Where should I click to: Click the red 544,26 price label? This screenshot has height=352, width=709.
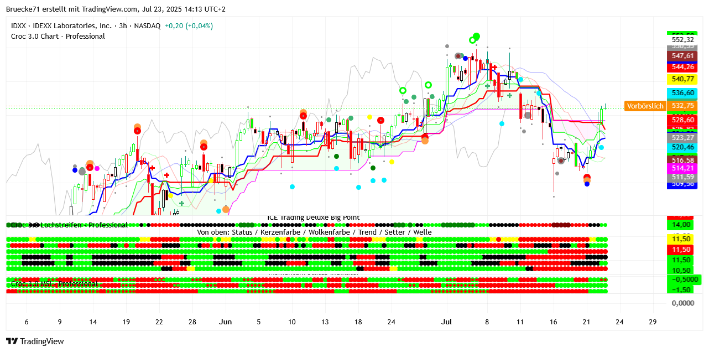point(682,67)
